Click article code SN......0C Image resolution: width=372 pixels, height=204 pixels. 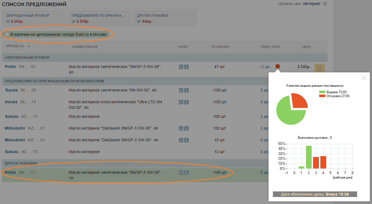pyautogui.click(x=28, y=67)
